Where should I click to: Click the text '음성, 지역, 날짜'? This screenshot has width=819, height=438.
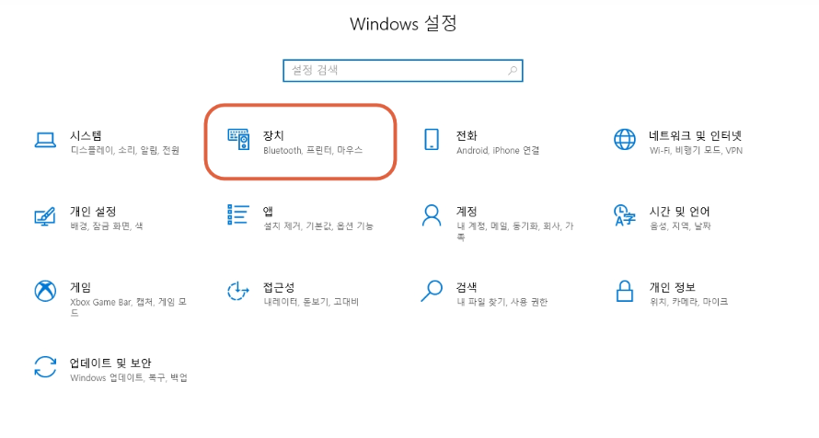(x=680, y=226)
